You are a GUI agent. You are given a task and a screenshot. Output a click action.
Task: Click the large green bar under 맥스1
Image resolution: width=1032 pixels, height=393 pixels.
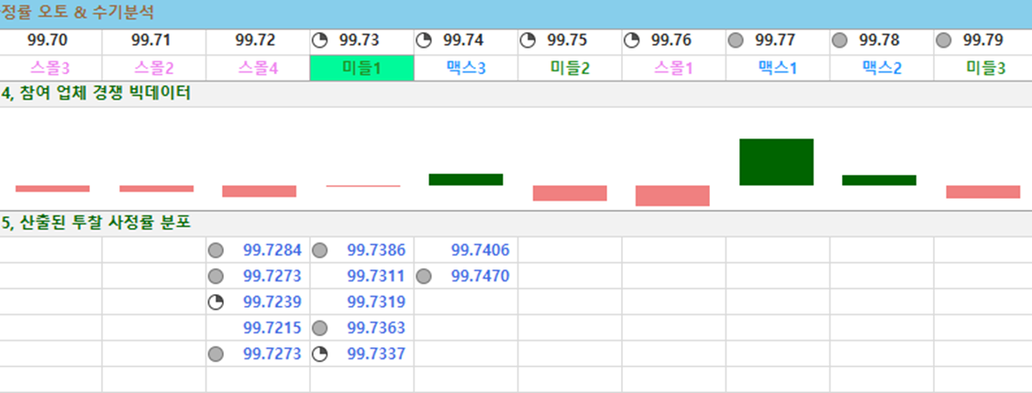coord(777,161)
